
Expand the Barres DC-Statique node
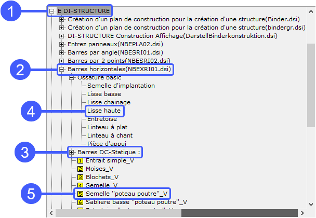coord(72,152)
